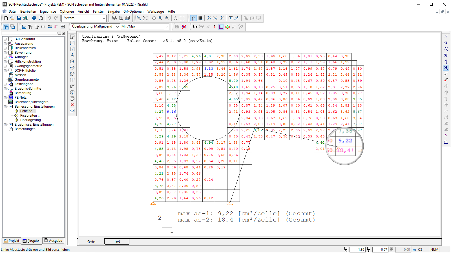451x253 pixels.
Task: Toggle the per-cell reinforcement As button
Action: click(446, 68)
